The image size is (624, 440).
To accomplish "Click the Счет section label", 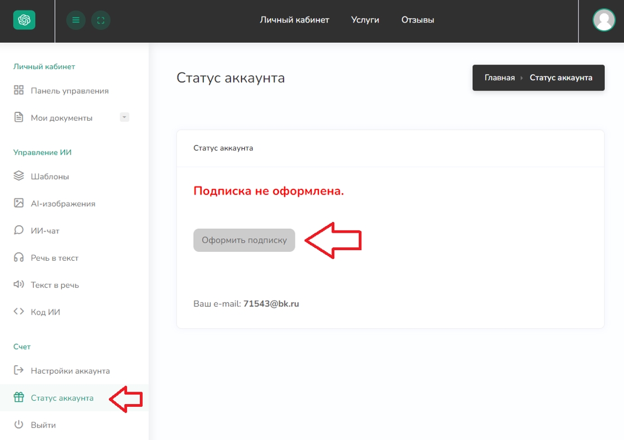I will point(22,346).
